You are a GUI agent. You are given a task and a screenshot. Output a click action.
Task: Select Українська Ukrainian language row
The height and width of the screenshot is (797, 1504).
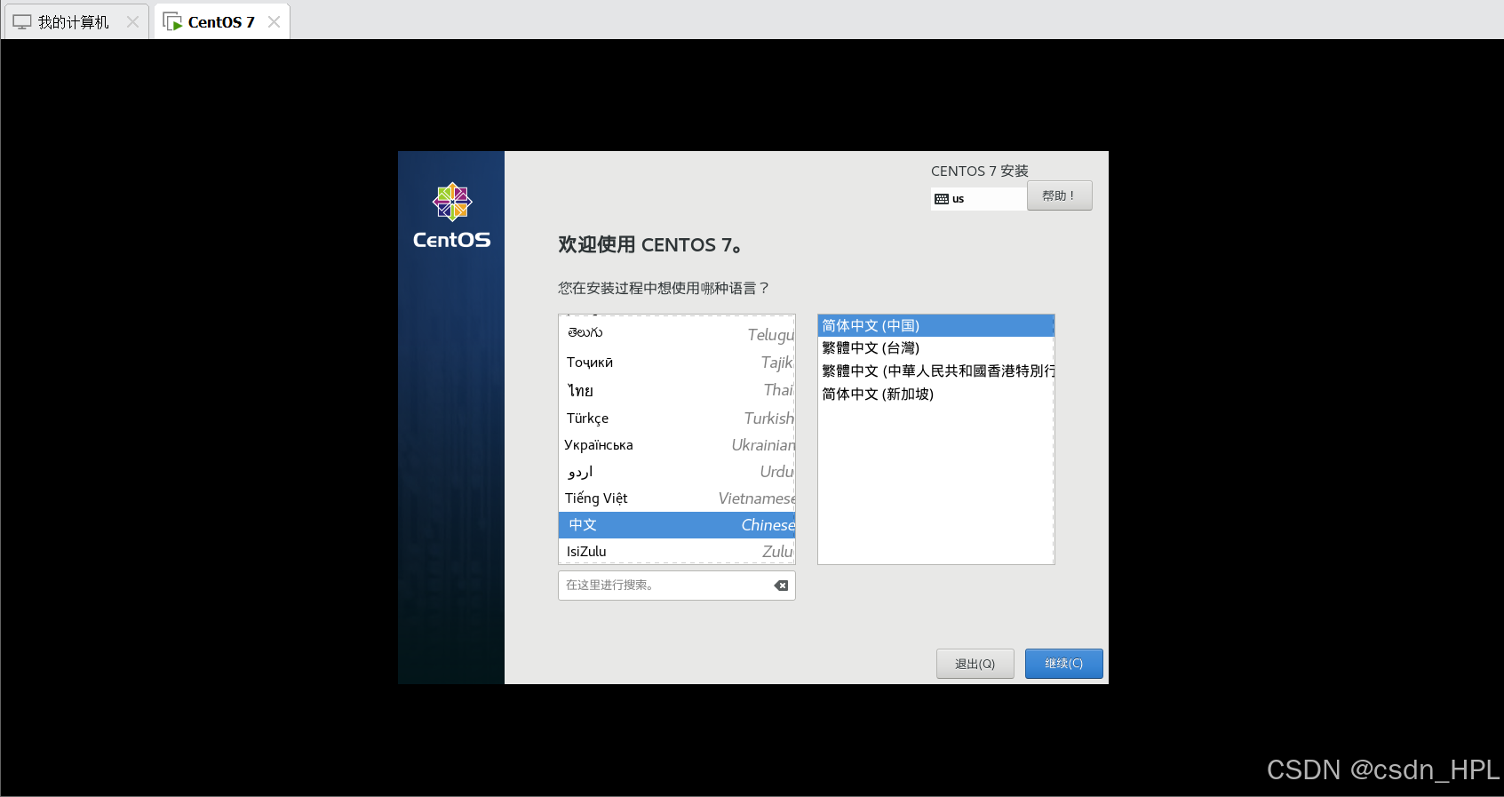click(677, 444)
